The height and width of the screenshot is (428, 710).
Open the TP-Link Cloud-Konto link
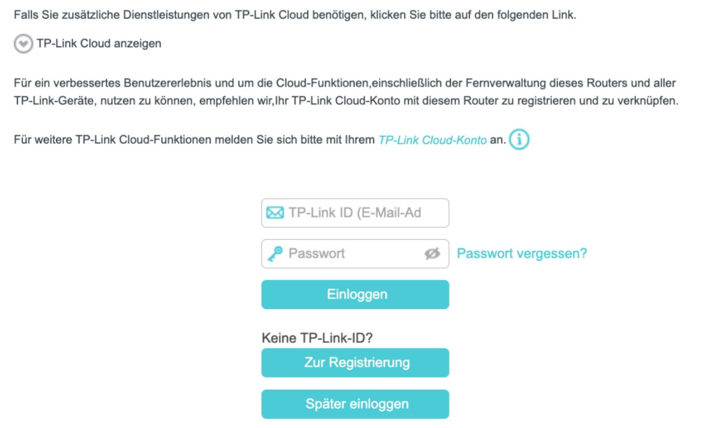433,140
